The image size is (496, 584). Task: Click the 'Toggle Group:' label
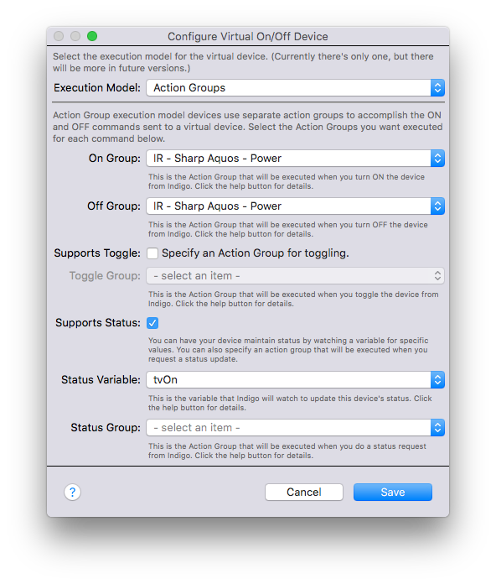(x=105, y=275)
